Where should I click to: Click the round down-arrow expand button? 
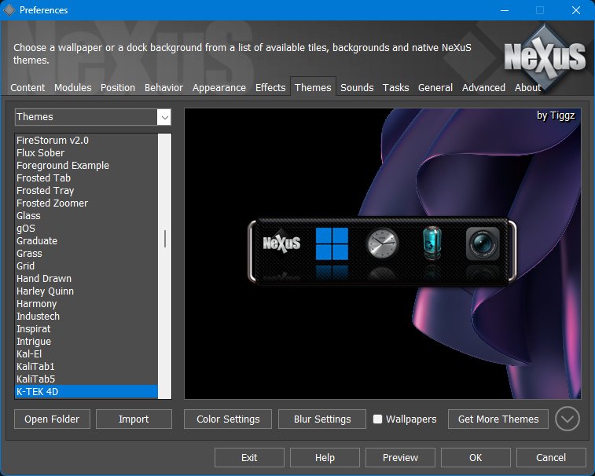tap(567, 419)
